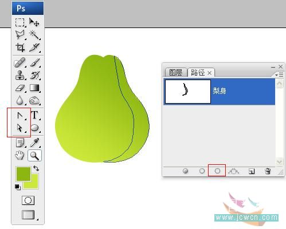Select the Pen tool
Screen dimensions: 286x229
tap(20, 116)
